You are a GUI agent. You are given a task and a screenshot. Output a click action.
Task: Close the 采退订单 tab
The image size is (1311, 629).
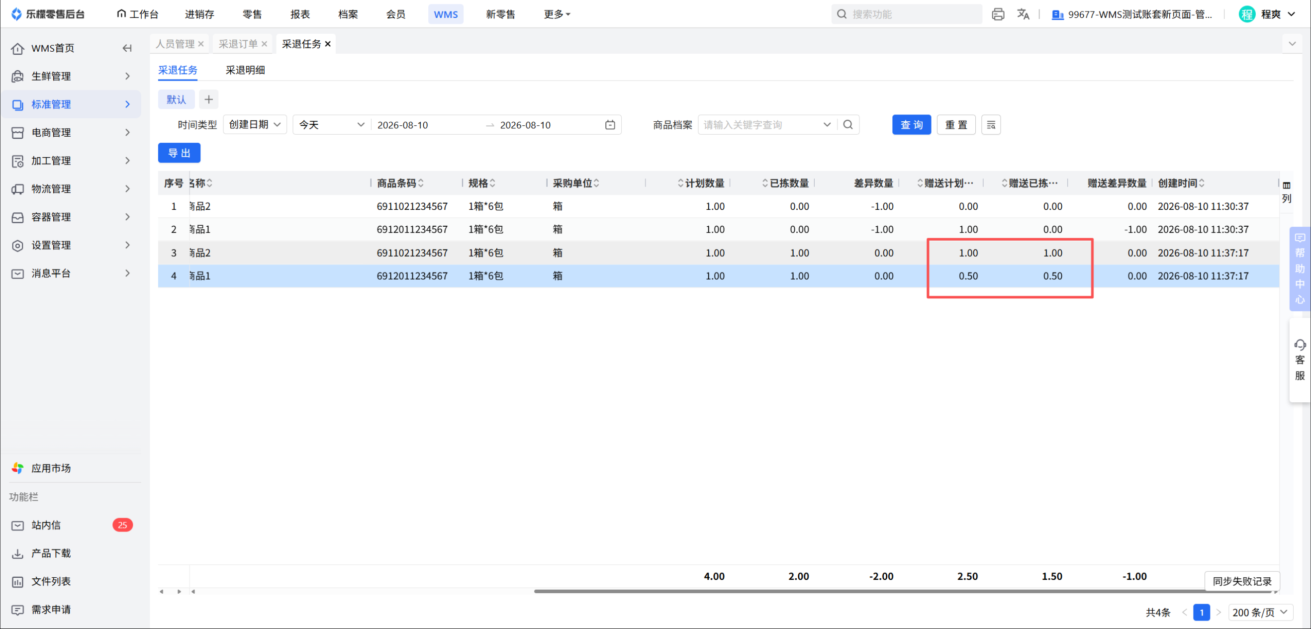pyautogui.click(x=264, y=44)
